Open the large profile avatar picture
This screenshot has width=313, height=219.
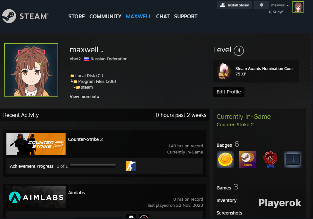[x=31, y=70]
